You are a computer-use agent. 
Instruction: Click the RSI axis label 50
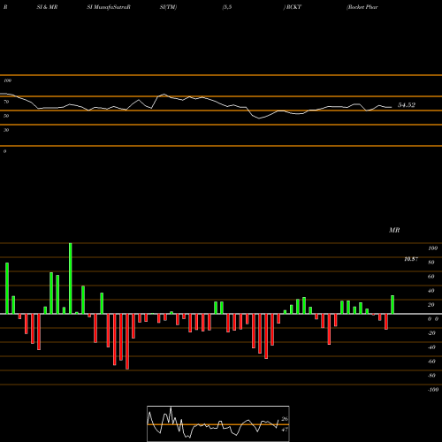6,116
